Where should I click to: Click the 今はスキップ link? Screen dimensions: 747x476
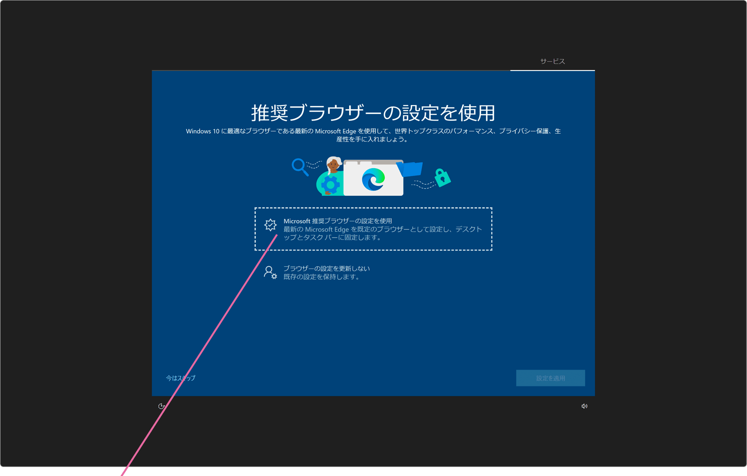(x=181, y=378)
